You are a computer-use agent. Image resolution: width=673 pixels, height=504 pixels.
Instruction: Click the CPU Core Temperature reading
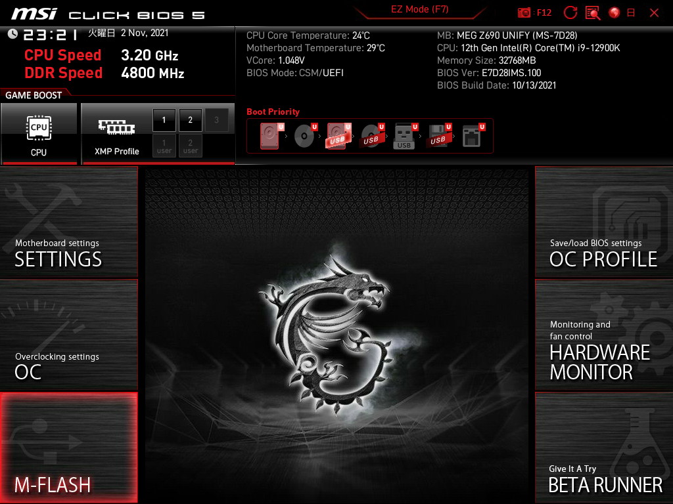[308, 35]
